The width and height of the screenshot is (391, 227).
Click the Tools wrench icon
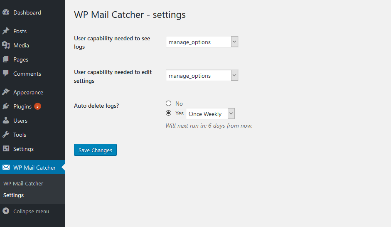(x=6, y=134)
